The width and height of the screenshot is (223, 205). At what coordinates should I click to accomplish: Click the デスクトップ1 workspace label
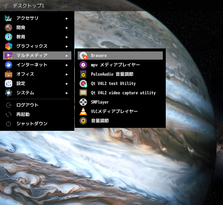[28, 6]
